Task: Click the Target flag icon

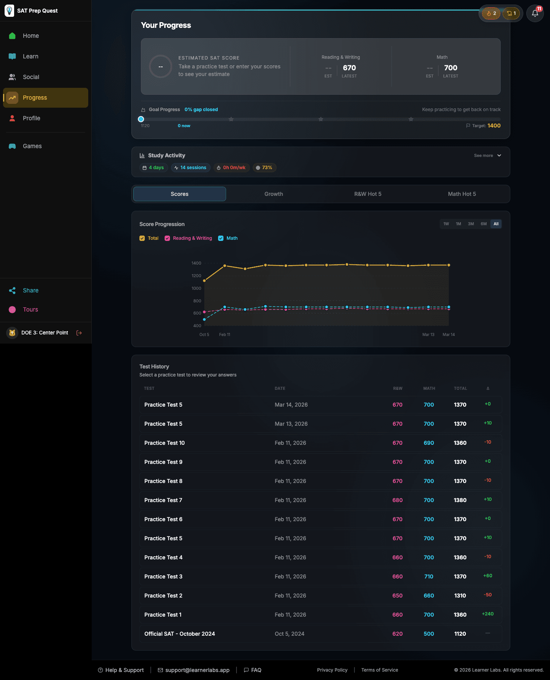Action: pos(468,126)
